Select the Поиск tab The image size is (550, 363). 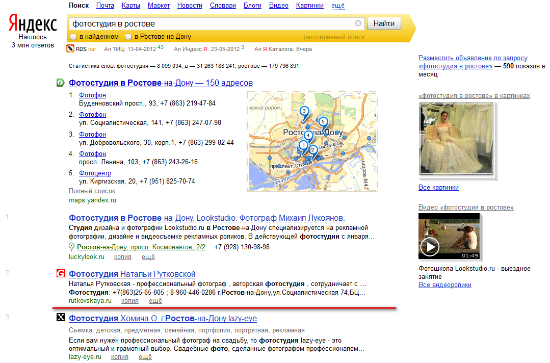tap(78, 6)
